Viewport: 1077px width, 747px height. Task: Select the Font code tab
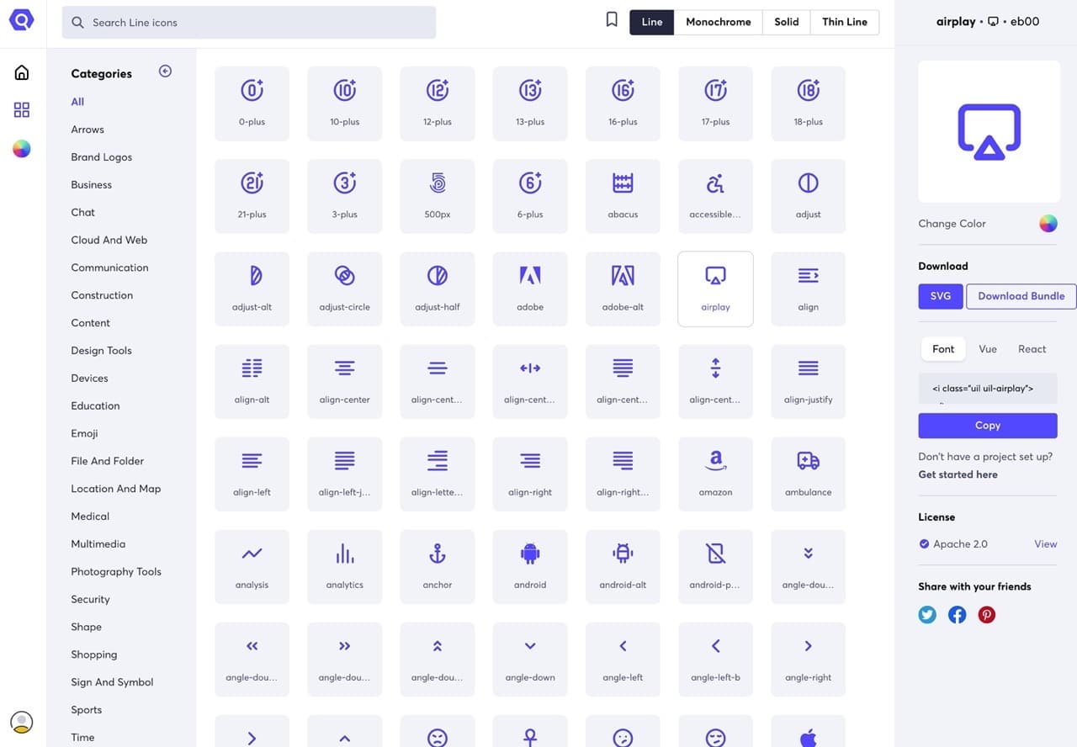pos(943,349)
